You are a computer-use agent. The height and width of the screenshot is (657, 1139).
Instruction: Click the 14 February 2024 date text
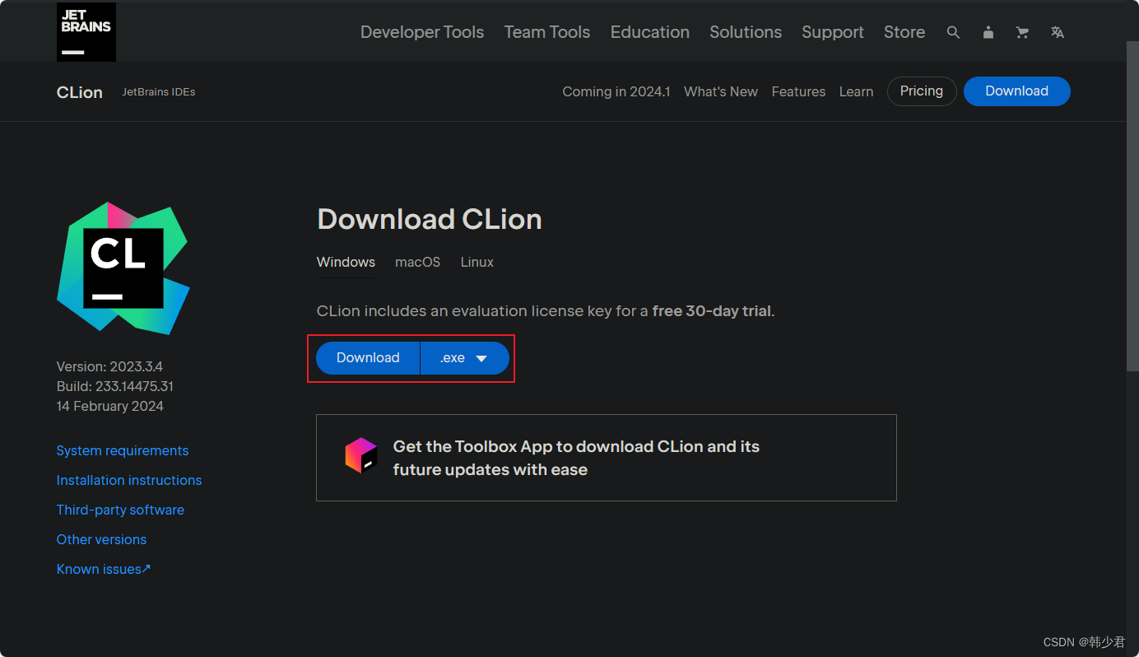tap(110, 406)
